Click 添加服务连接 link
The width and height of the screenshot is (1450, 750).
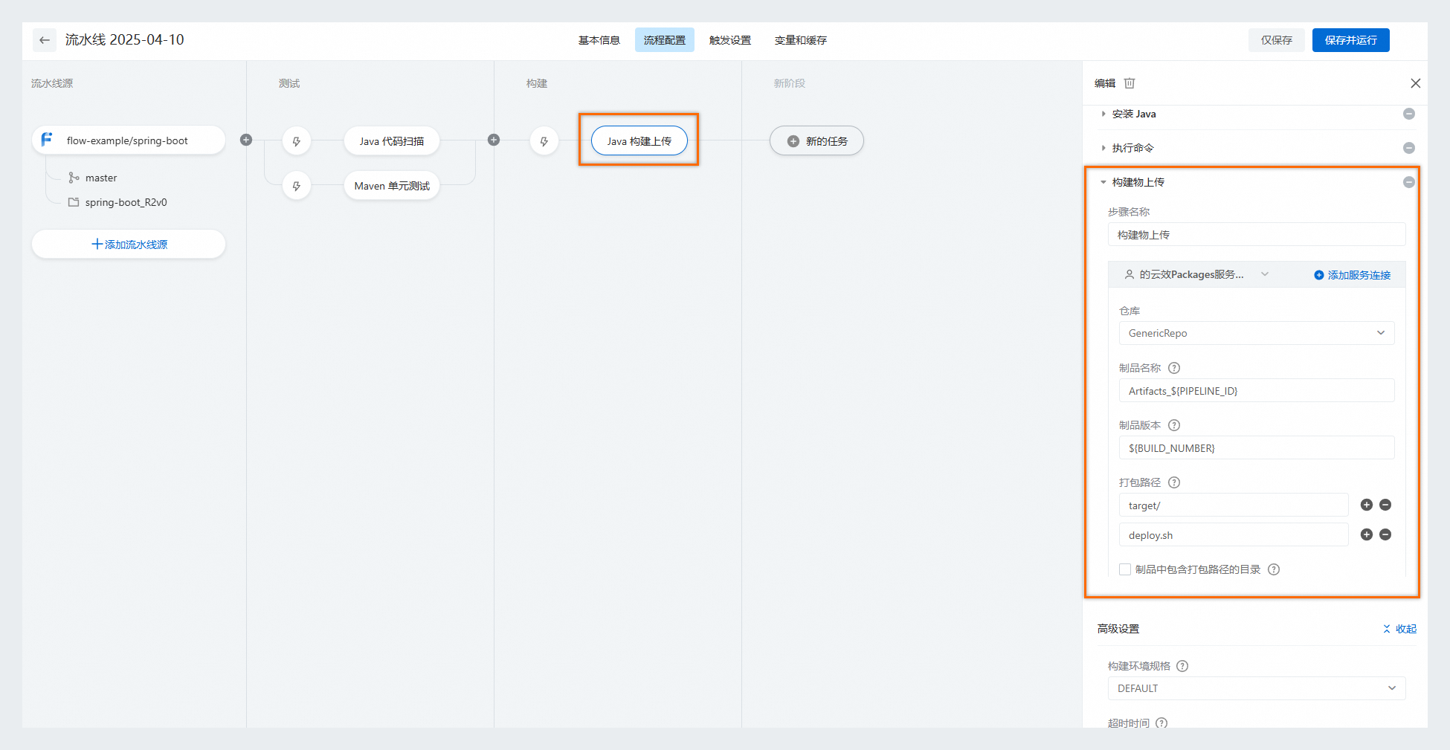click(x=1353, y=275)
